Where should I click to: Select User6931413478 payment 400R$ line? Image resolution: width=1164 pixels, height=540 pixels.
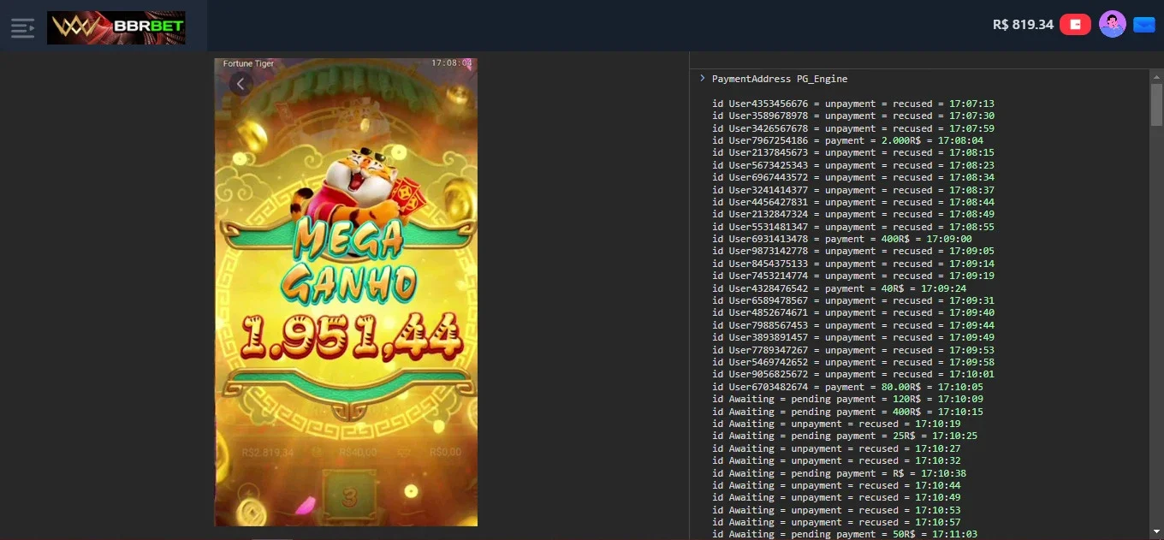click(842, 239)
